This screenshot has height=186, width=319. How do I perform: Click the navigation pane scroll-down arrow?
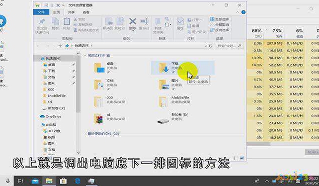(79, 153)
